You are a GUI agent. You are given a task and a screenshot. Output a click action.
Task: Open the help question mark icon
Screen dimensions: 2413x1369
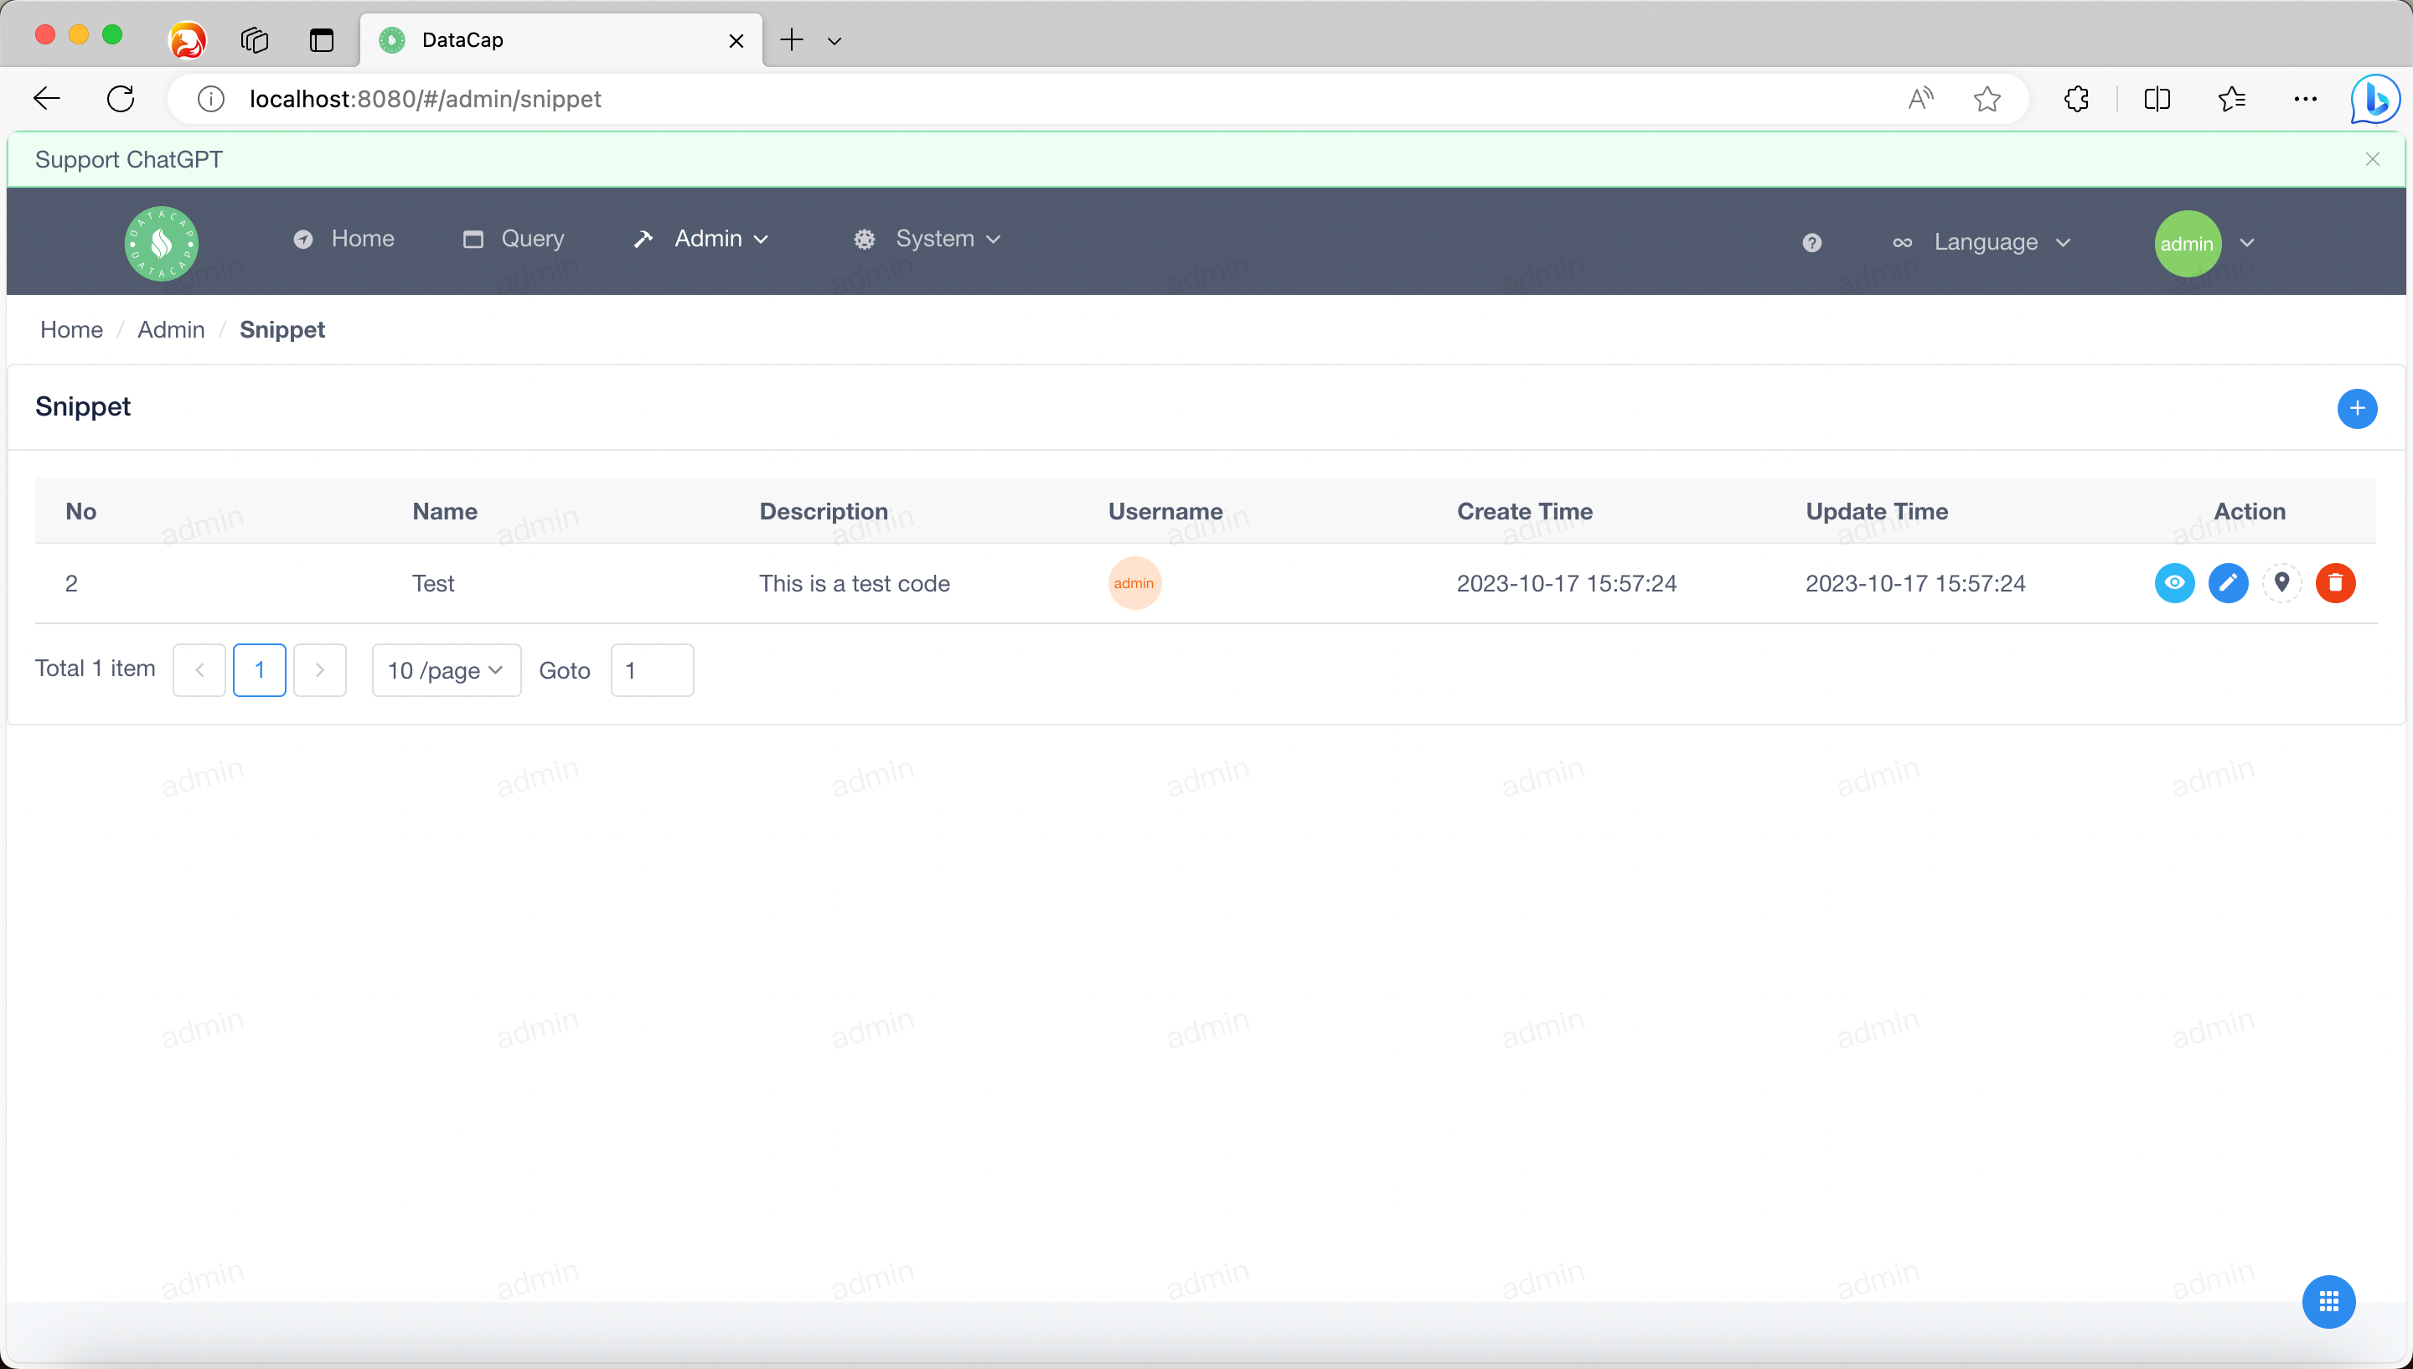[x=1812, y=244]
